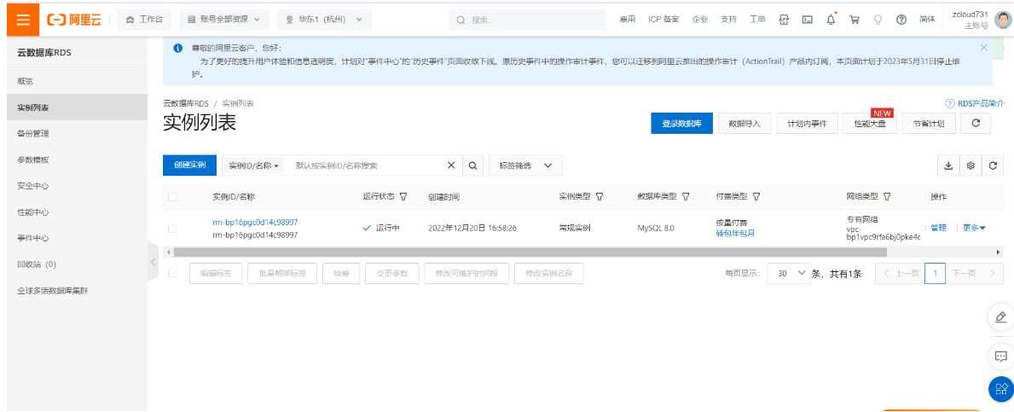Open the hamburger navigation menu
This screenshot has height=412, width=1014.
(23, 20)
